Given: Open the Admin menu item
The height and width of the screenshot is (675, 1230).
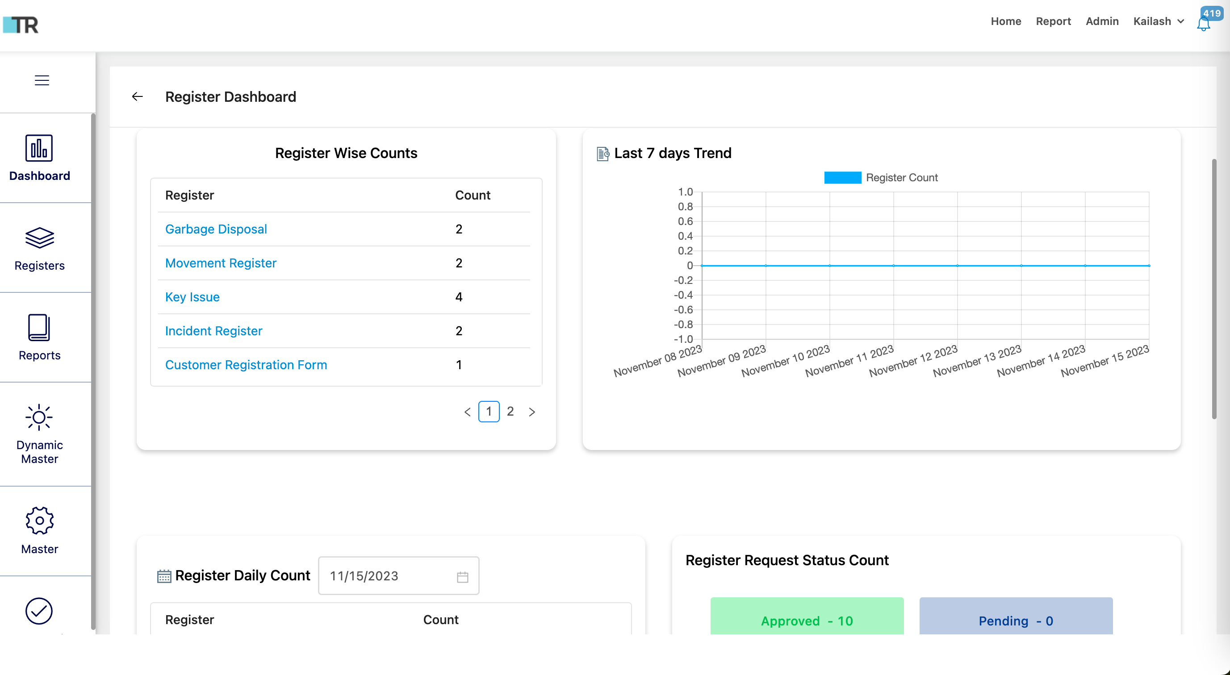Looking at the screenshot, I should coord(1101,21).
